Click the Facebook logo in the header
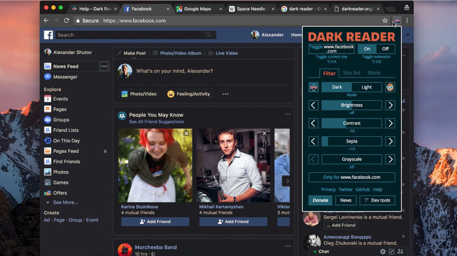457x256 pixels. tap(48, 35)
